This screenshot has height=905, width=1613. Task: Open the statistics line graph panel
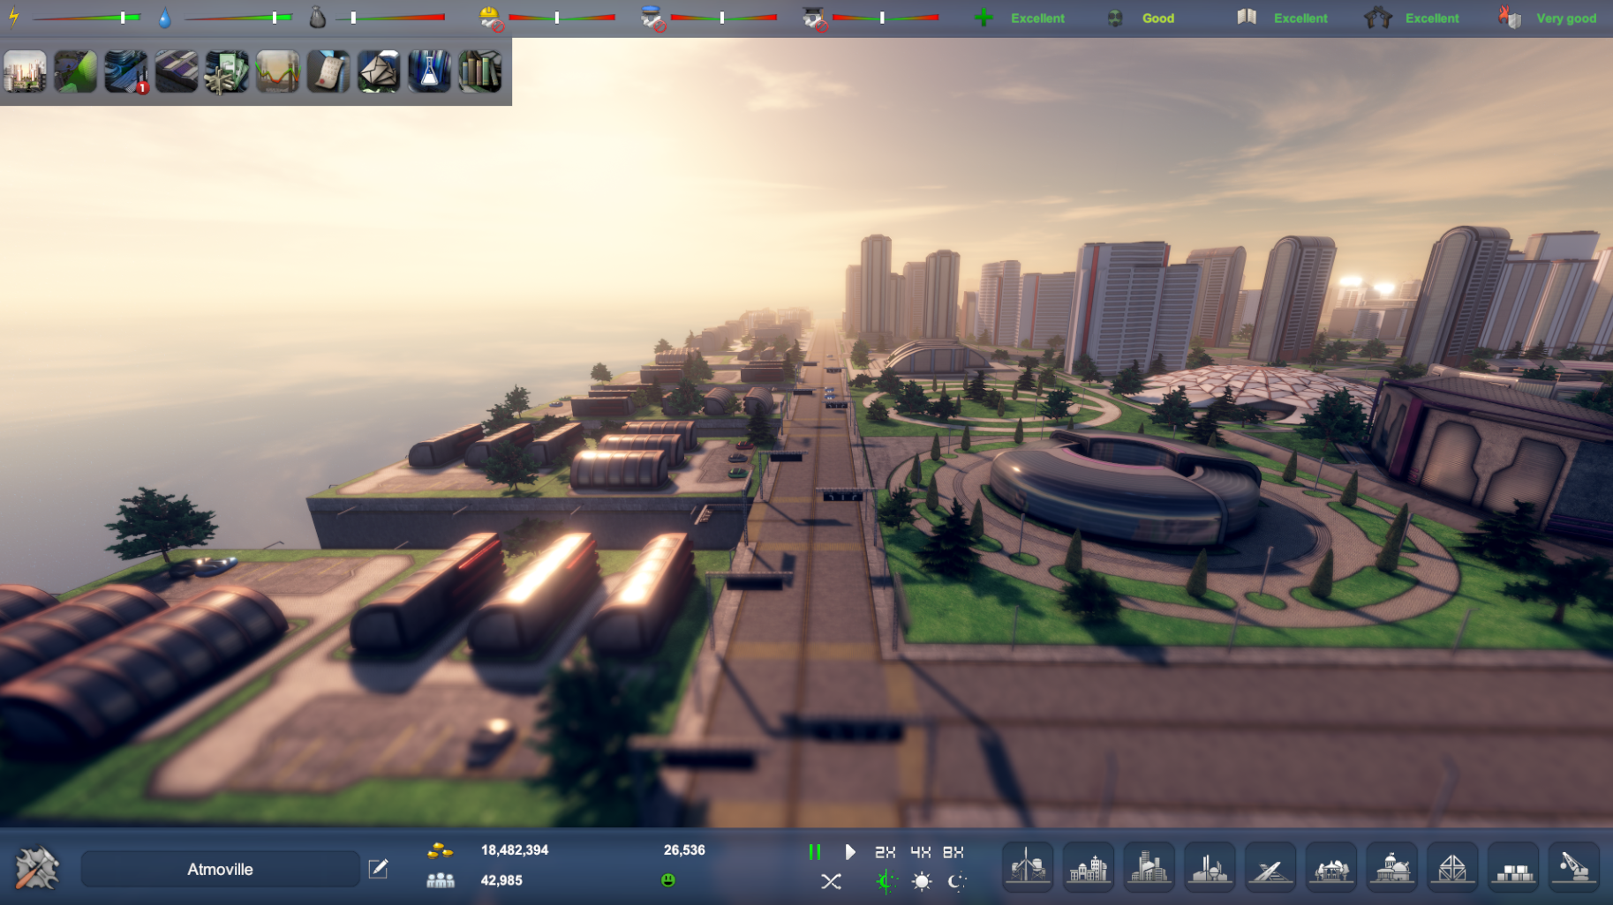tap(277, 71)
